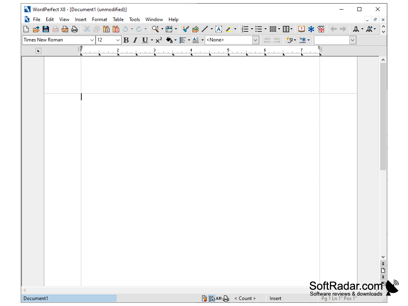Toggle bold formatting

[126, 40]
